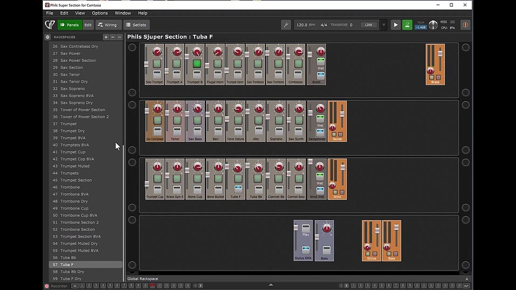Open the rackspaces more options menu

[x=119, y=37]
